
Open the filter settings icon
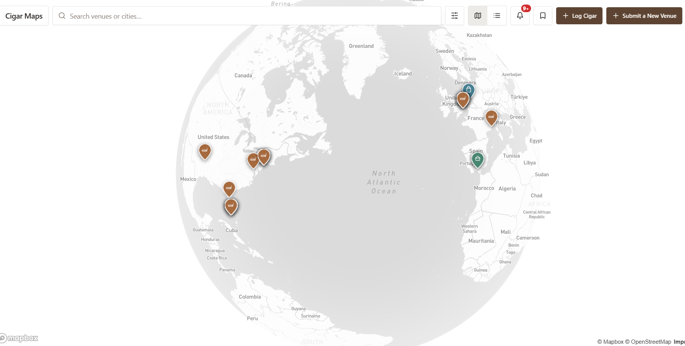(455, 16)
